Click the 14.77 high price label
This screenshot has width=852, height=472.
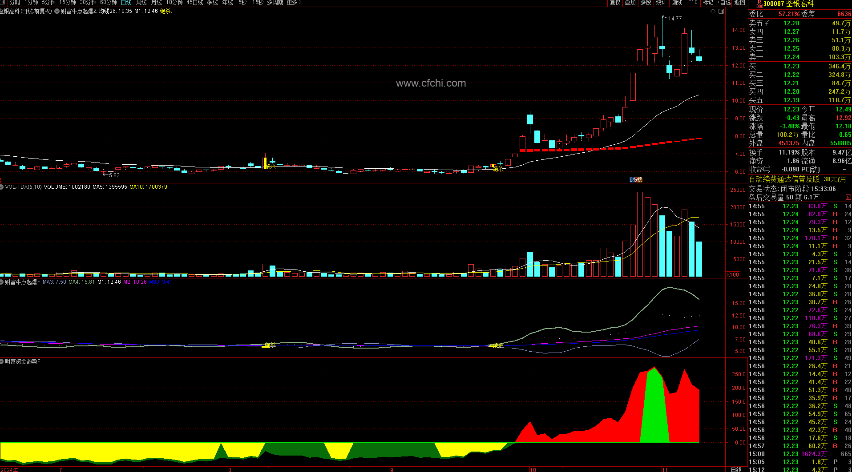(675, 19)
